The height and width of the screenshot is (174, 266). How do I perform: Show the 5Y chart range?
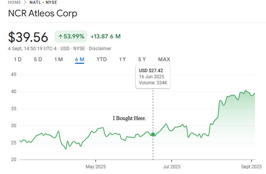pos(142,59)
